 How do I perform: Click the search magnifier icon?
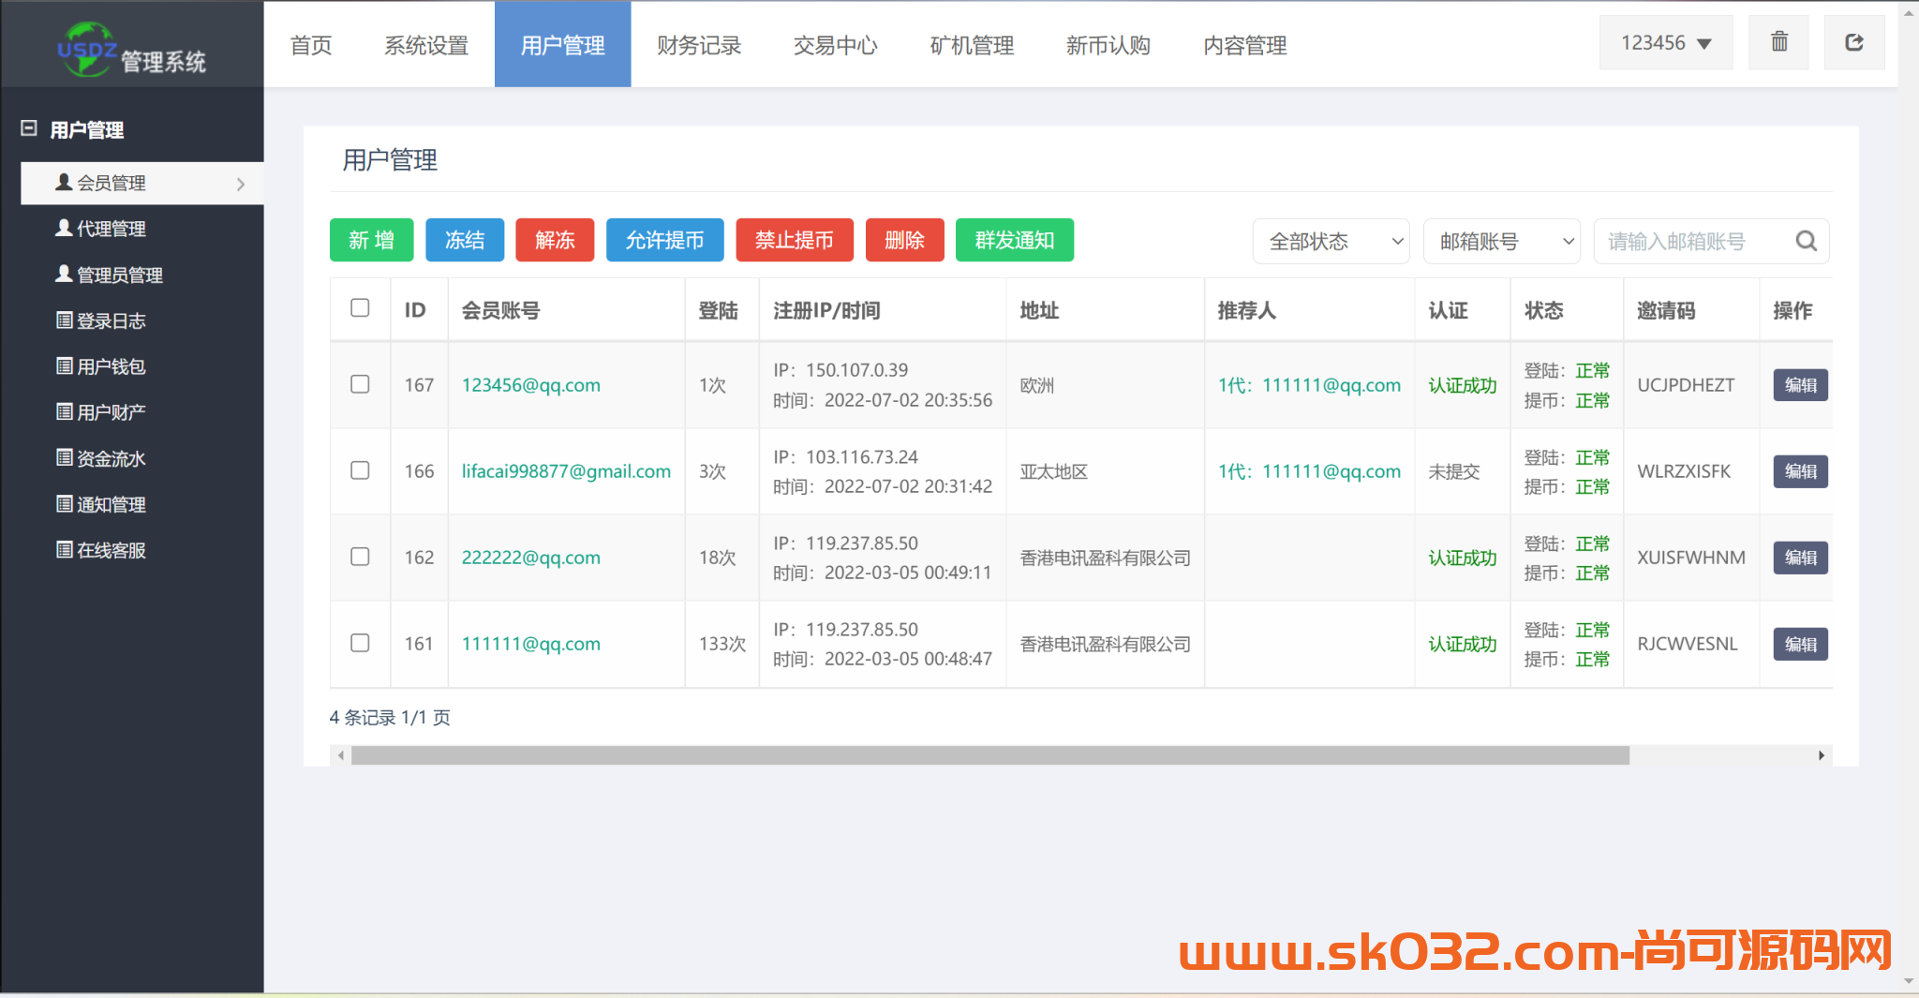pyautogui.click(x=1806, y=242)
